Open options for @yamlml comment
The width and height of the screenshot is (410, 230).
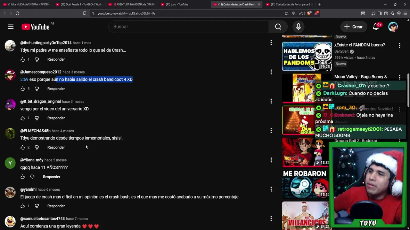271,189
